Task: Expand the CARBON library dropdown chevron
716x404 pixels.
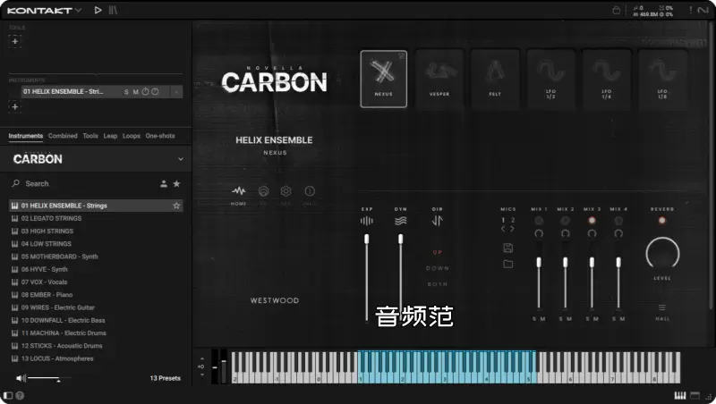Action: (180, 159)
